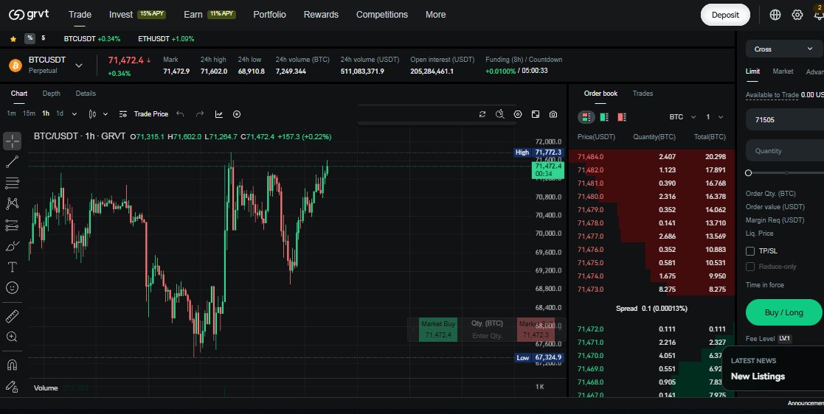Click the ETHUSDT ticker shortcut
Screen dimensions: 824x414
pyautogui.click(x=166, y=39)
